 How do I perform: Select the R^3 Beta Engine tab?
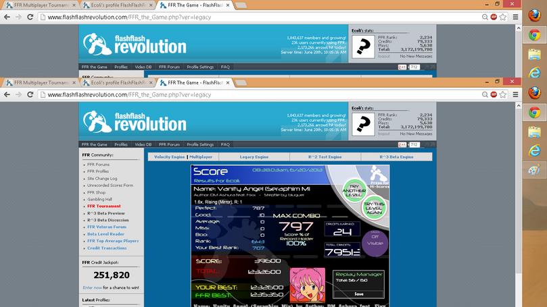point(396,157)
